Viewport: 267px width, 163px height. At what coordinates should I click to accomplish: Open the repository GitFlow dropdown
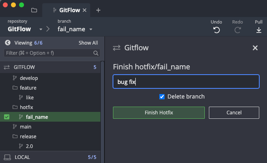(41, 30)
